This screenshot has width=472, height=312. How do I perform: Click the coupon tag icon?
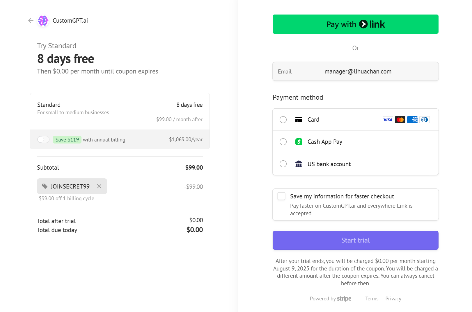45,186
